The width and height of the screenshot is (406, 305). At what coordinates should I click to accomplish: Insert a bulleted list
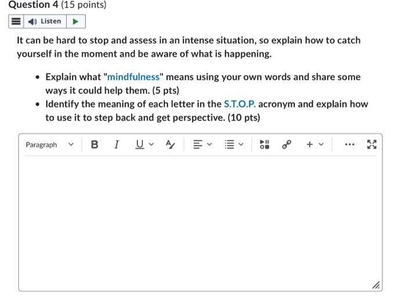coord(230,145)
